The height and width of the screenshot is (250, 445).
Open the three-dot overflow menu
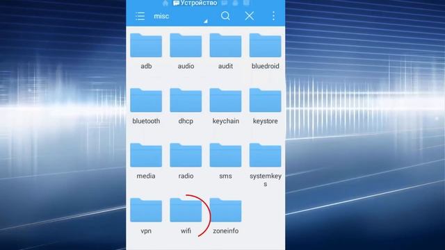(273, 16)
